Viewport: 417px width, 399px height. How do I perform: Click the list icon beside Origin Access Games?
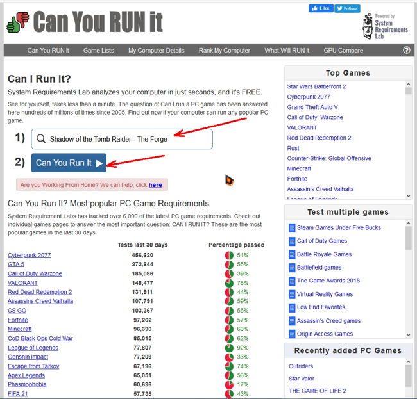click(x=292, y=334)
